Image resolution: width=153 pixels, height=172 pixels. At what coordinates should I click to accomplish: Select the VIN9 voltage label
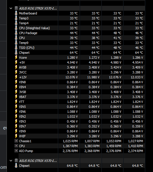pos(22,131)
